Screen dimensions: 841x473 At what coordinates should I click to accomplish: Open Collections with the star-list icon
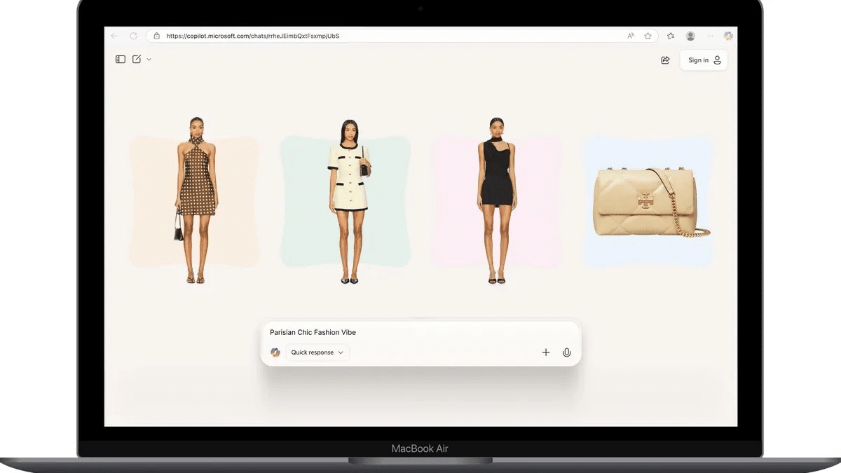coord(669,36)
